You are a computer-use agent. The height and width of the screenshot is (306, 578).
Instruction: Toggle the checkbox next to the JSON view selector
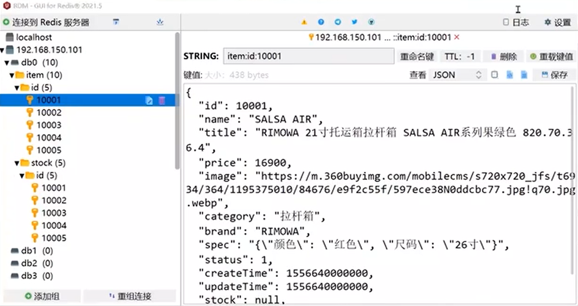pyautogui.click(x=495, y=75)
